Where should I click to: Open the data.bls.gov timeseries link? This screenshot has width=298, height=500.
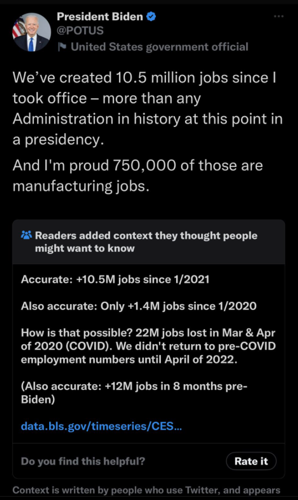pos(102,426)
